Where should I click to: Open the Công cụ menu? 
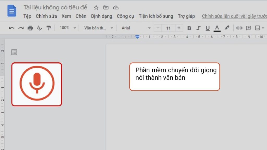[x=125, y=16]
